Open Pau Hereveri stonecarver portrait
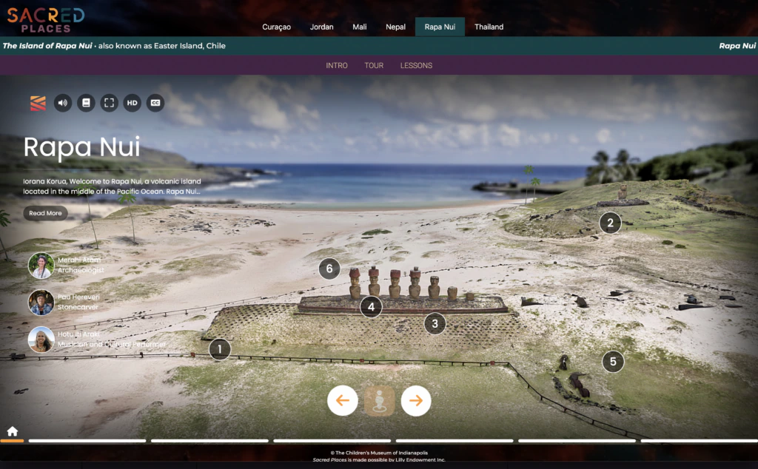The image size is (758, 469). click(41, 303)
